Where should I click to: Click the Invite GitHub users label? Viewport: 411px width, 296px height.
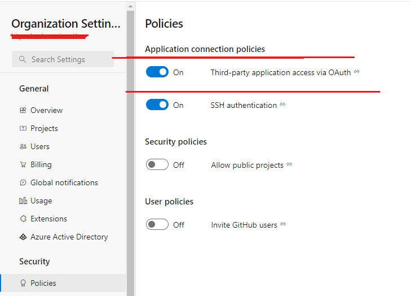(244, 225)
